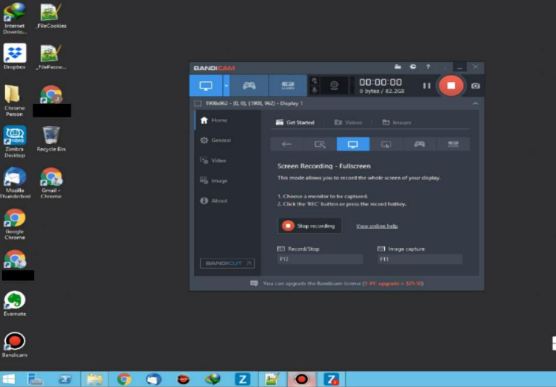This screenshot has width=556, height=387.
Task: Open Video settings in sidebar
Action: pyautogui.click(x=228, y=161)
